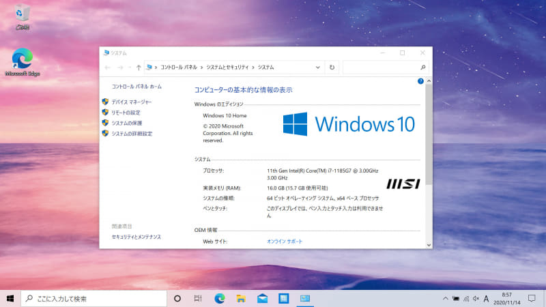Open the clock showing 8:57
Screen dimensions: 546x307
(506, 298)
